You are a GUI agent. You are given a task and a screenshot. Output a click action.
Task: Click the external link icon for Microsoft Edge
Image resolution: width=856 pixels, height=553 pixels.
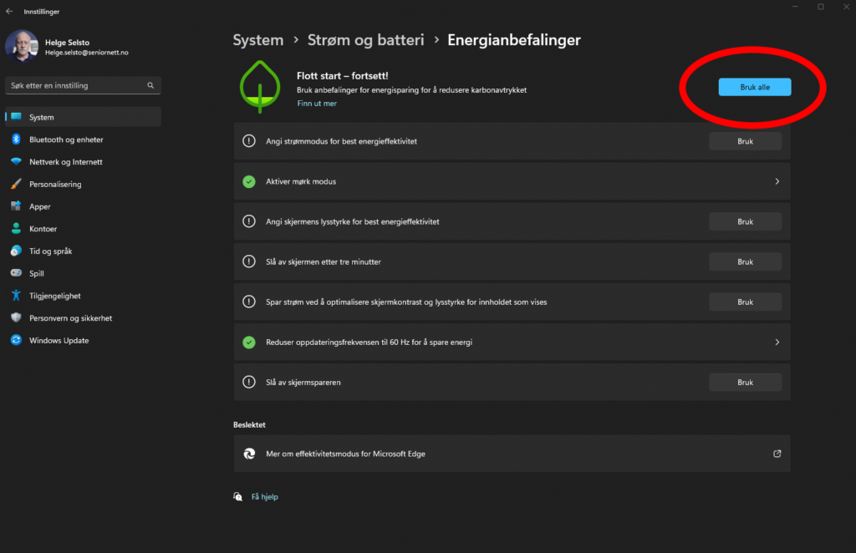777,454
